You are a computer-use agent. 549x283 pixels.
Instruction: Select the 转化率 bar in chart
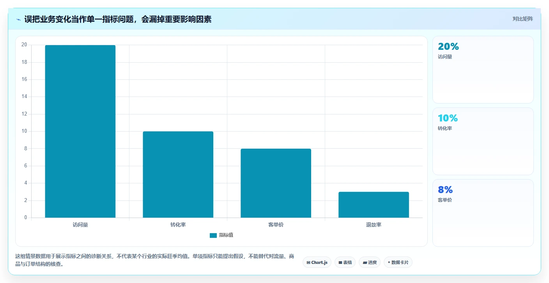[178, 174]
